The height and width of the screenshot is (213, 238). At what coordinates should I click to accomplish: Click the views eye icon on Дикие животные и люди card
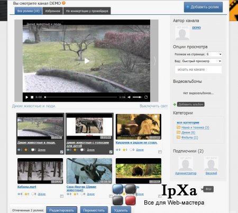click(19, 150)
